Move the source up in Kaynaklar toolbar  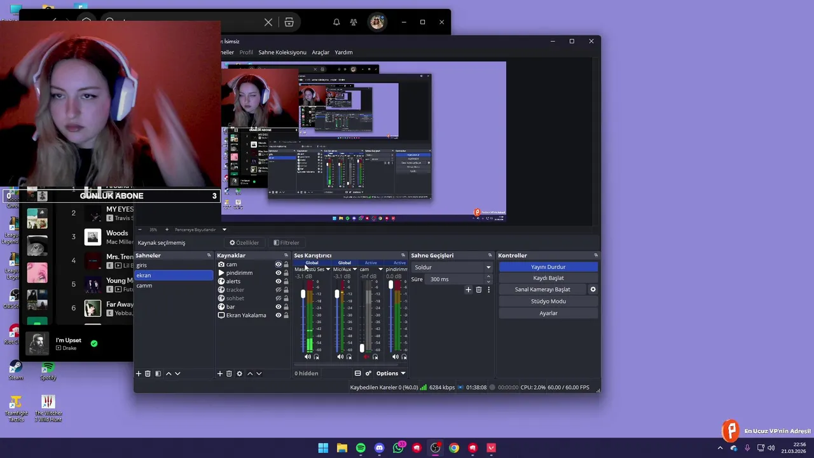250,373
